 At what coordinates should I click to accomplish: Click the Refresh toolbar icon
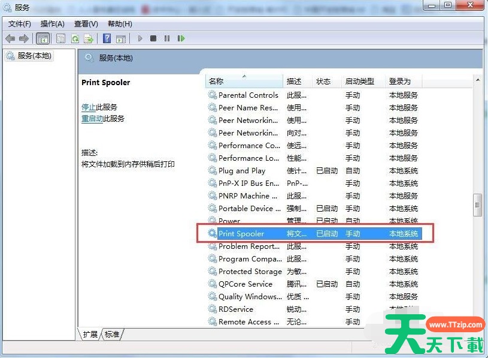(x=75, y=38)
